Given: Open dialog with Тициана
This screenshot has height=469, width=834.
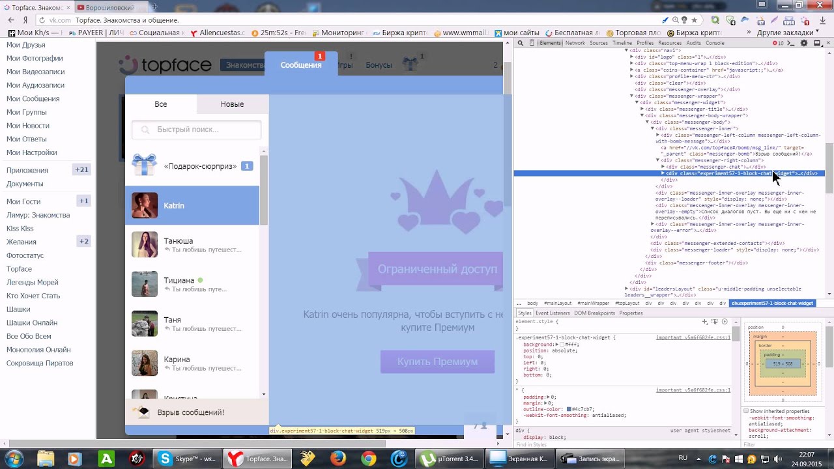Looking at the screenshot, I should pyautogui.click(x=192, y=285).
